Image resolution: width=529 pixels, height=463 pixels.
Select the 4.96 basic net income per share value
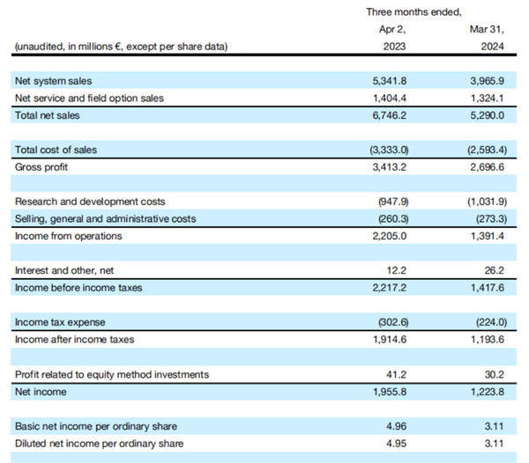(x=397, y=426)
